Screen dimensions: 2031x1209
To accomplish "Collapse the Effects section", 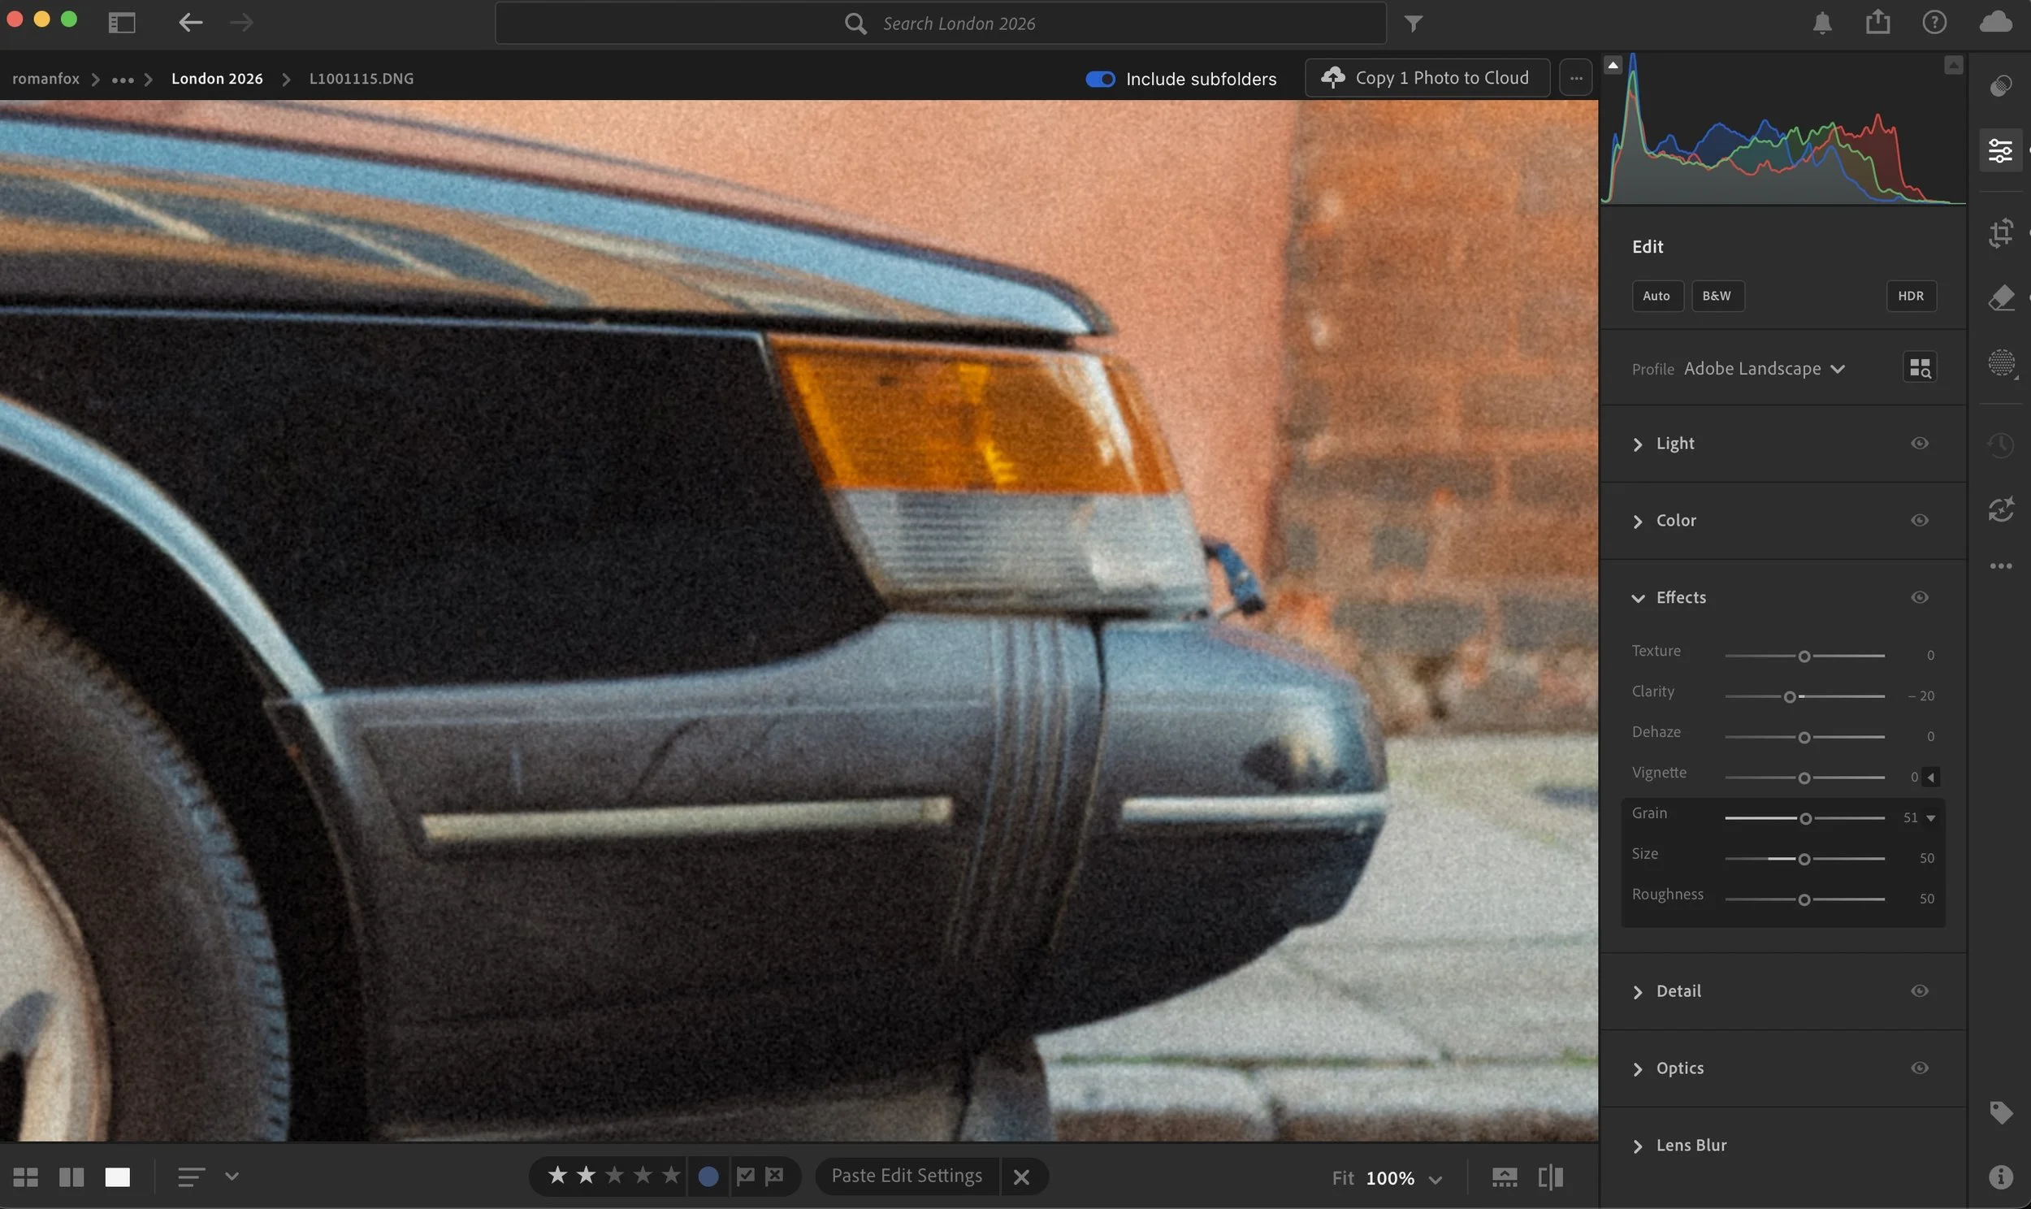I will (x=1638, y=598).
